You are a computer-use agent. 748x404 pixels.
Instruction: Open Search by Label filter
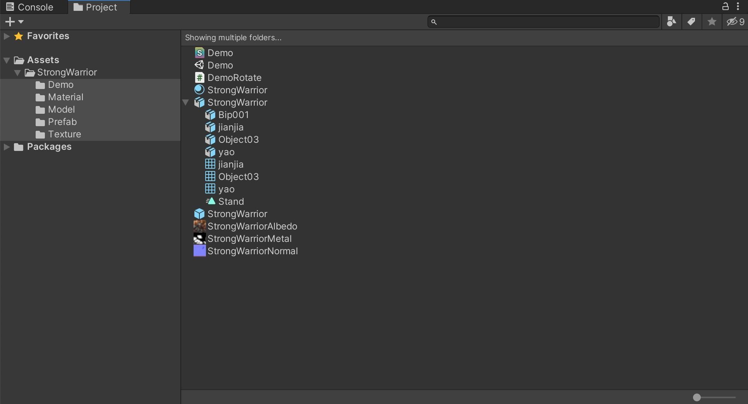click(x=691, y=22)
